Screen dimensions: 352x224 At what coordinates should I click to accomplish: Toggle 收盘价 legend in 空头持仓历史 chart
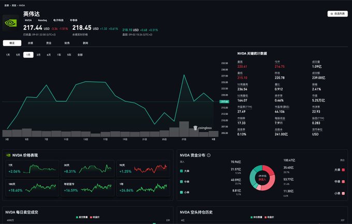[x=269, y=217]
